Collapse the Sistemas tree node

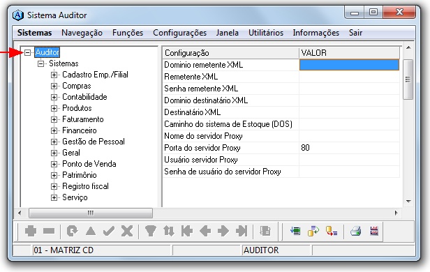[x=40, y=64]
